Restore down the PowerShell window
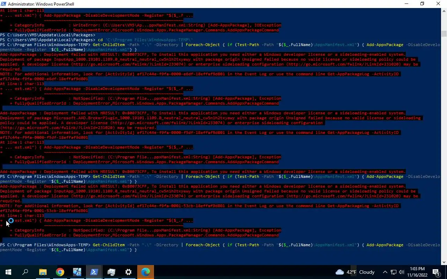 click(x=422, y=4)
